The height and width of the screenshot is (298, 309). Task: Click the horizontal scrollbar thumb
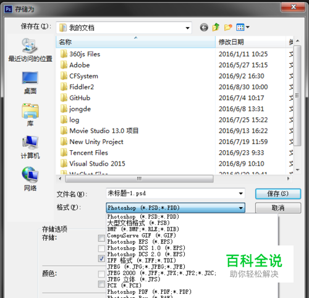tap(139, 179)
